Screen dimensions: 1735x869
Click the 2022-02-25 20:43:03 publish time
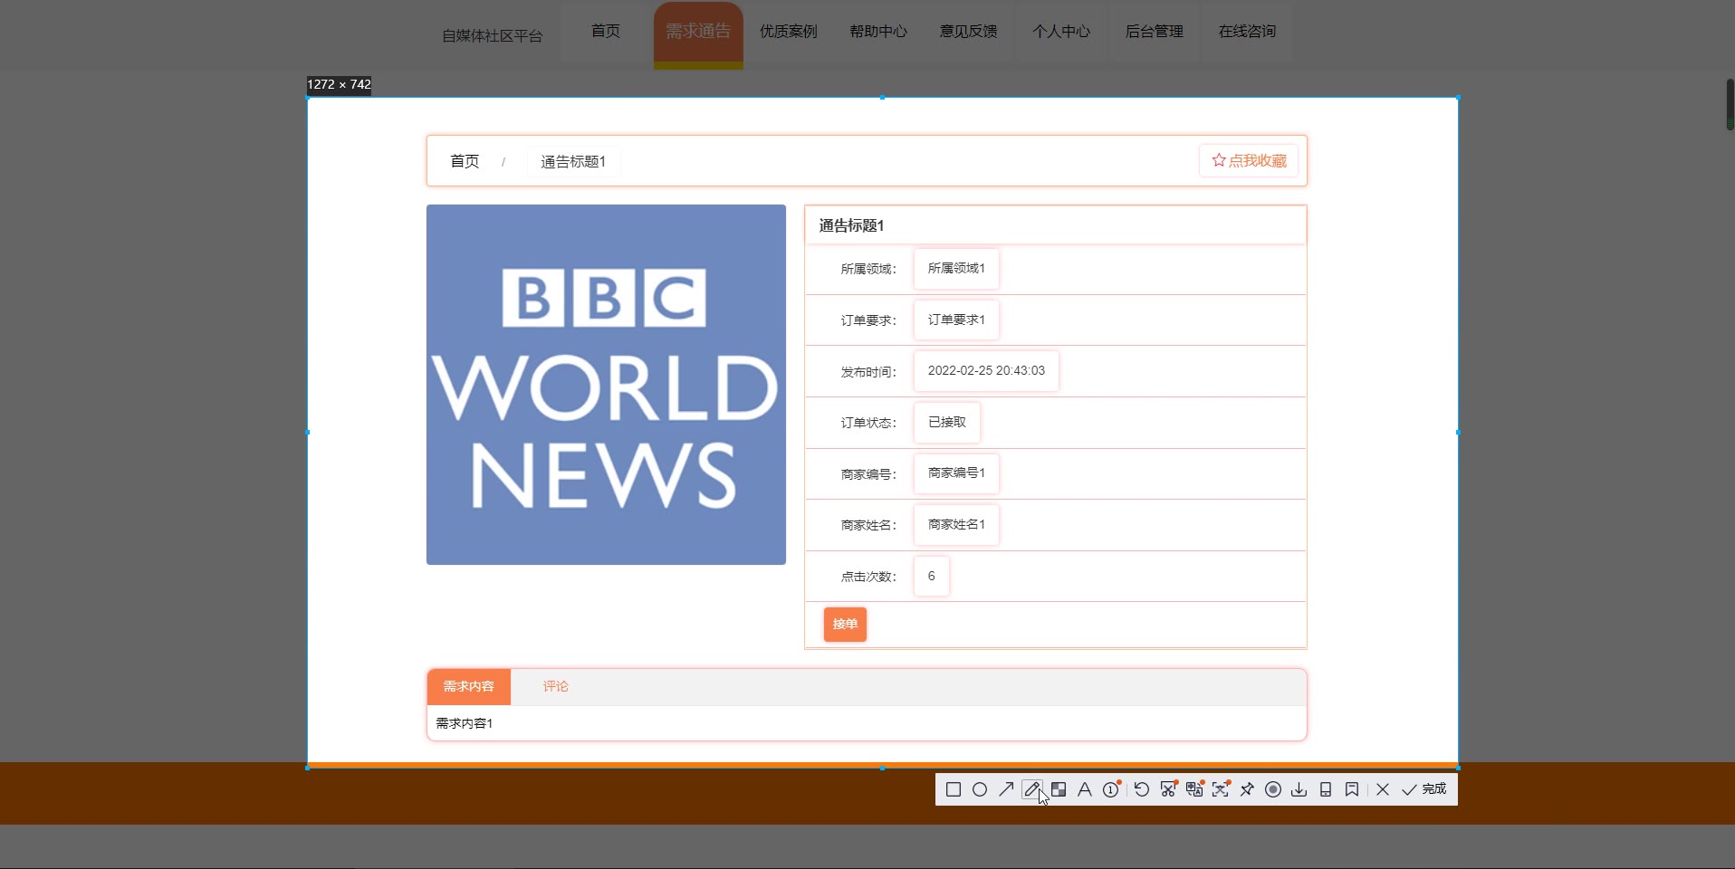(x=986, y=371)
